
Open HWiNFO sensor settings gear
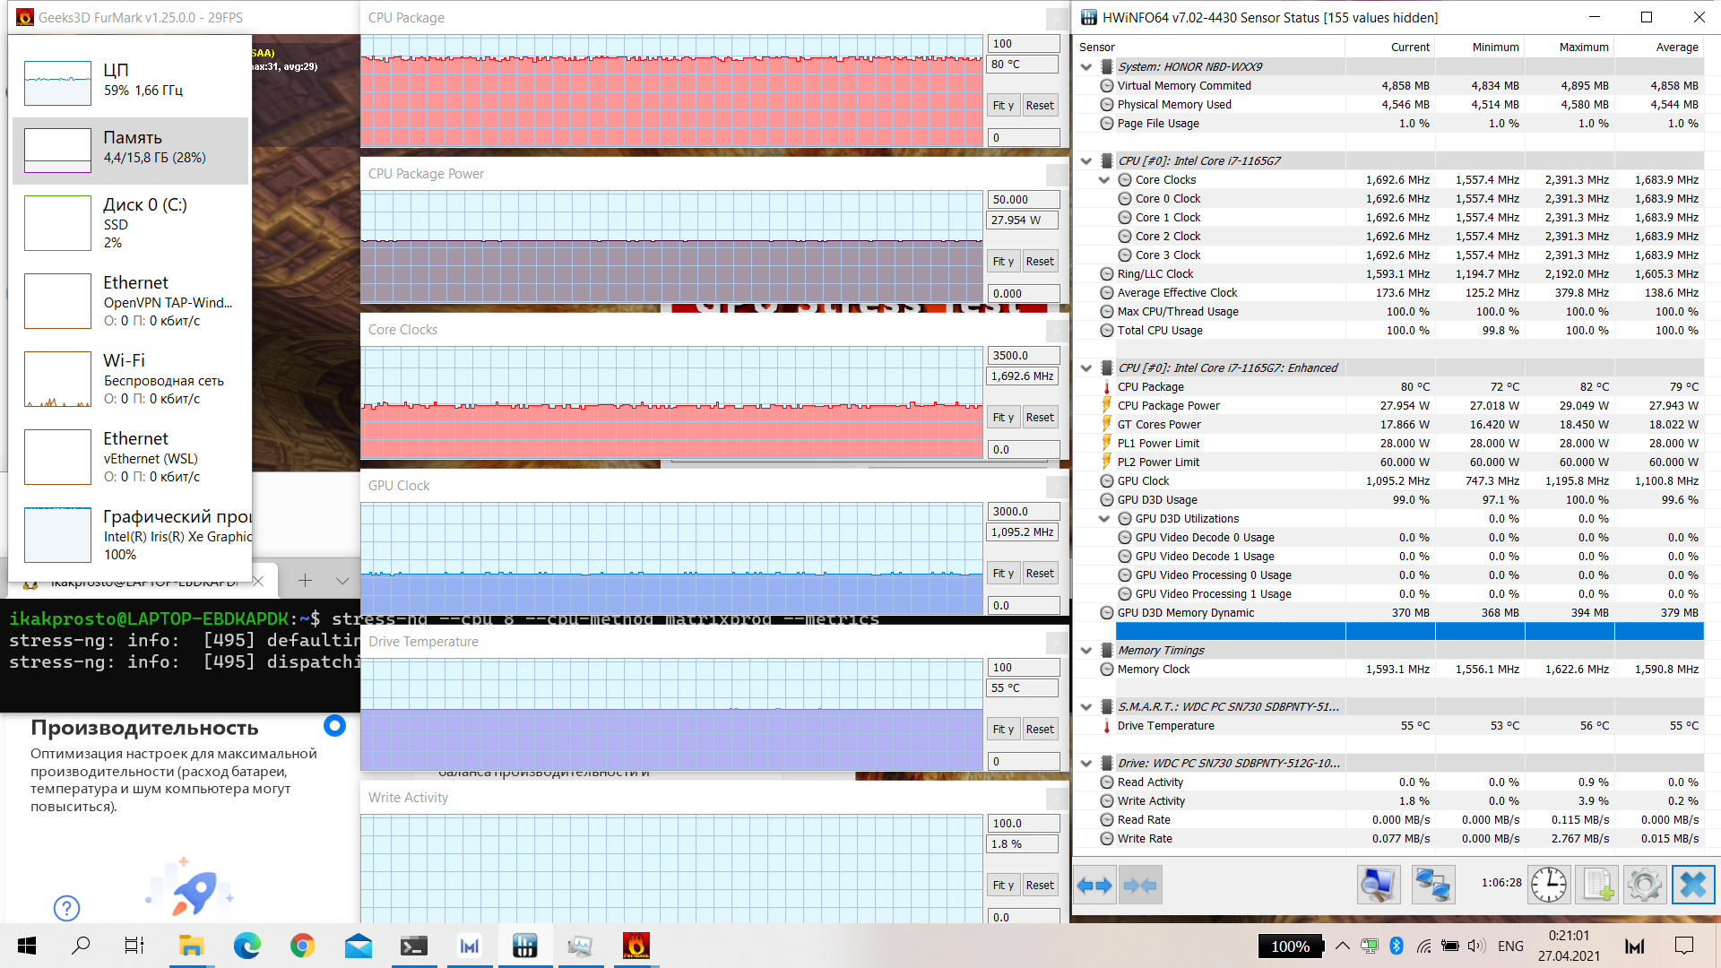click(1645, 886)
